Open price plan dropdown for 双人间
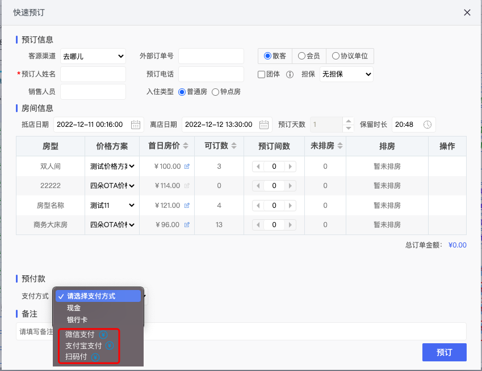 pyautogui.click(x=112, y=167)
